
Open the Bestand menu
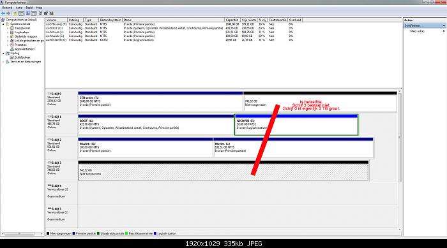(x=7, y=8)
